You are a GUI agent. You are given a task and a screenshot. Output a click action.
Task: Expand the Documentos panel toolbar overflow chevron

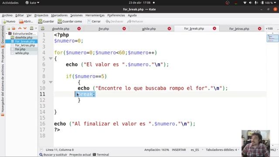[36, 28]
